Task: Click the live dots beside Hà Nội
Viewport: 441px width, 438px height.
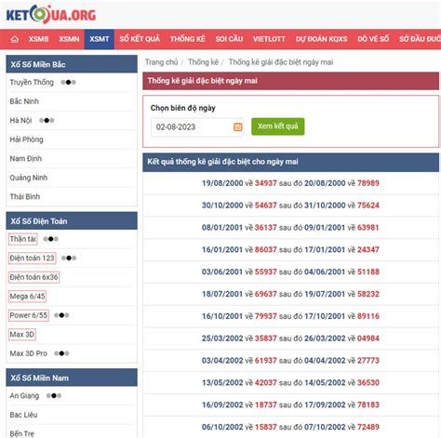Action: [47, 120]
